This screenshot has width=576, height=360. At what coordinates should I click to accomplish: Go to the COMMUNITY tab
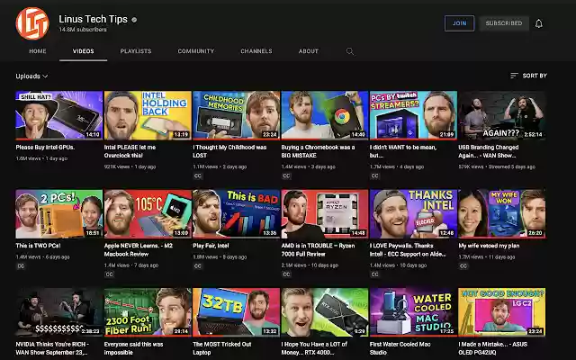click(196, 51)
